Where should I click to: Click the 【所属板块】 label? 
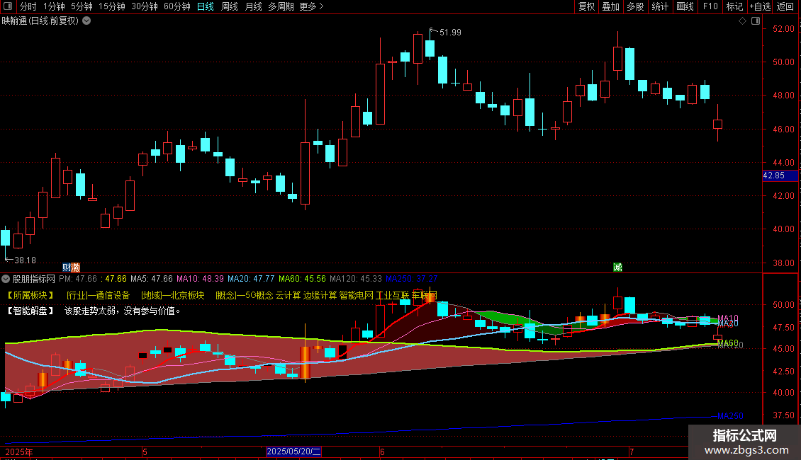tap(30, 295)
